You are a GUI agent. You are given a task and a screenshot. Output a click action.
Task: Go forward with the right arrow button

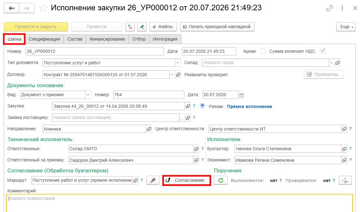27,8
